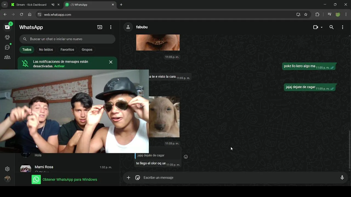
Task: Click quoted jajaj dejate de cagar reply
Action: [x=157, y=155]
